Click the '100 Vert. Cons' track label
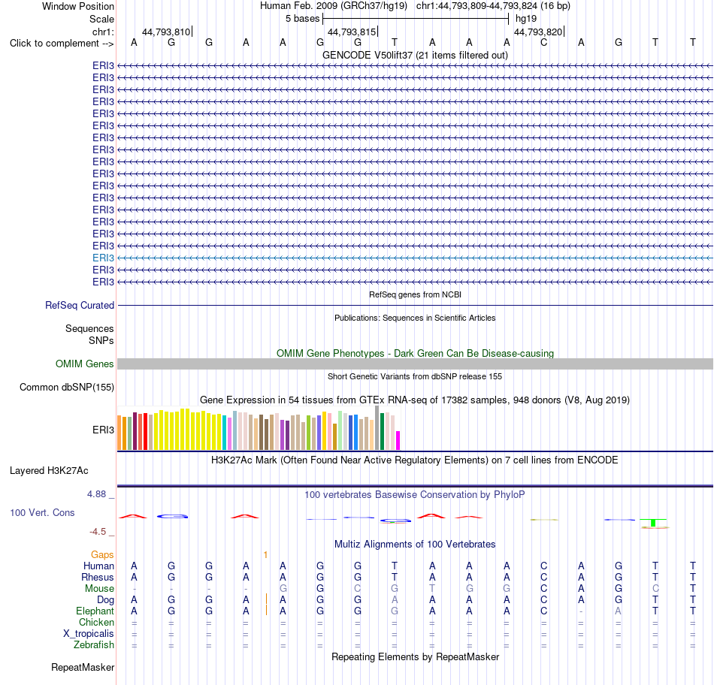The width and height of the screenshot is (714, 685). tap(42, 512)
